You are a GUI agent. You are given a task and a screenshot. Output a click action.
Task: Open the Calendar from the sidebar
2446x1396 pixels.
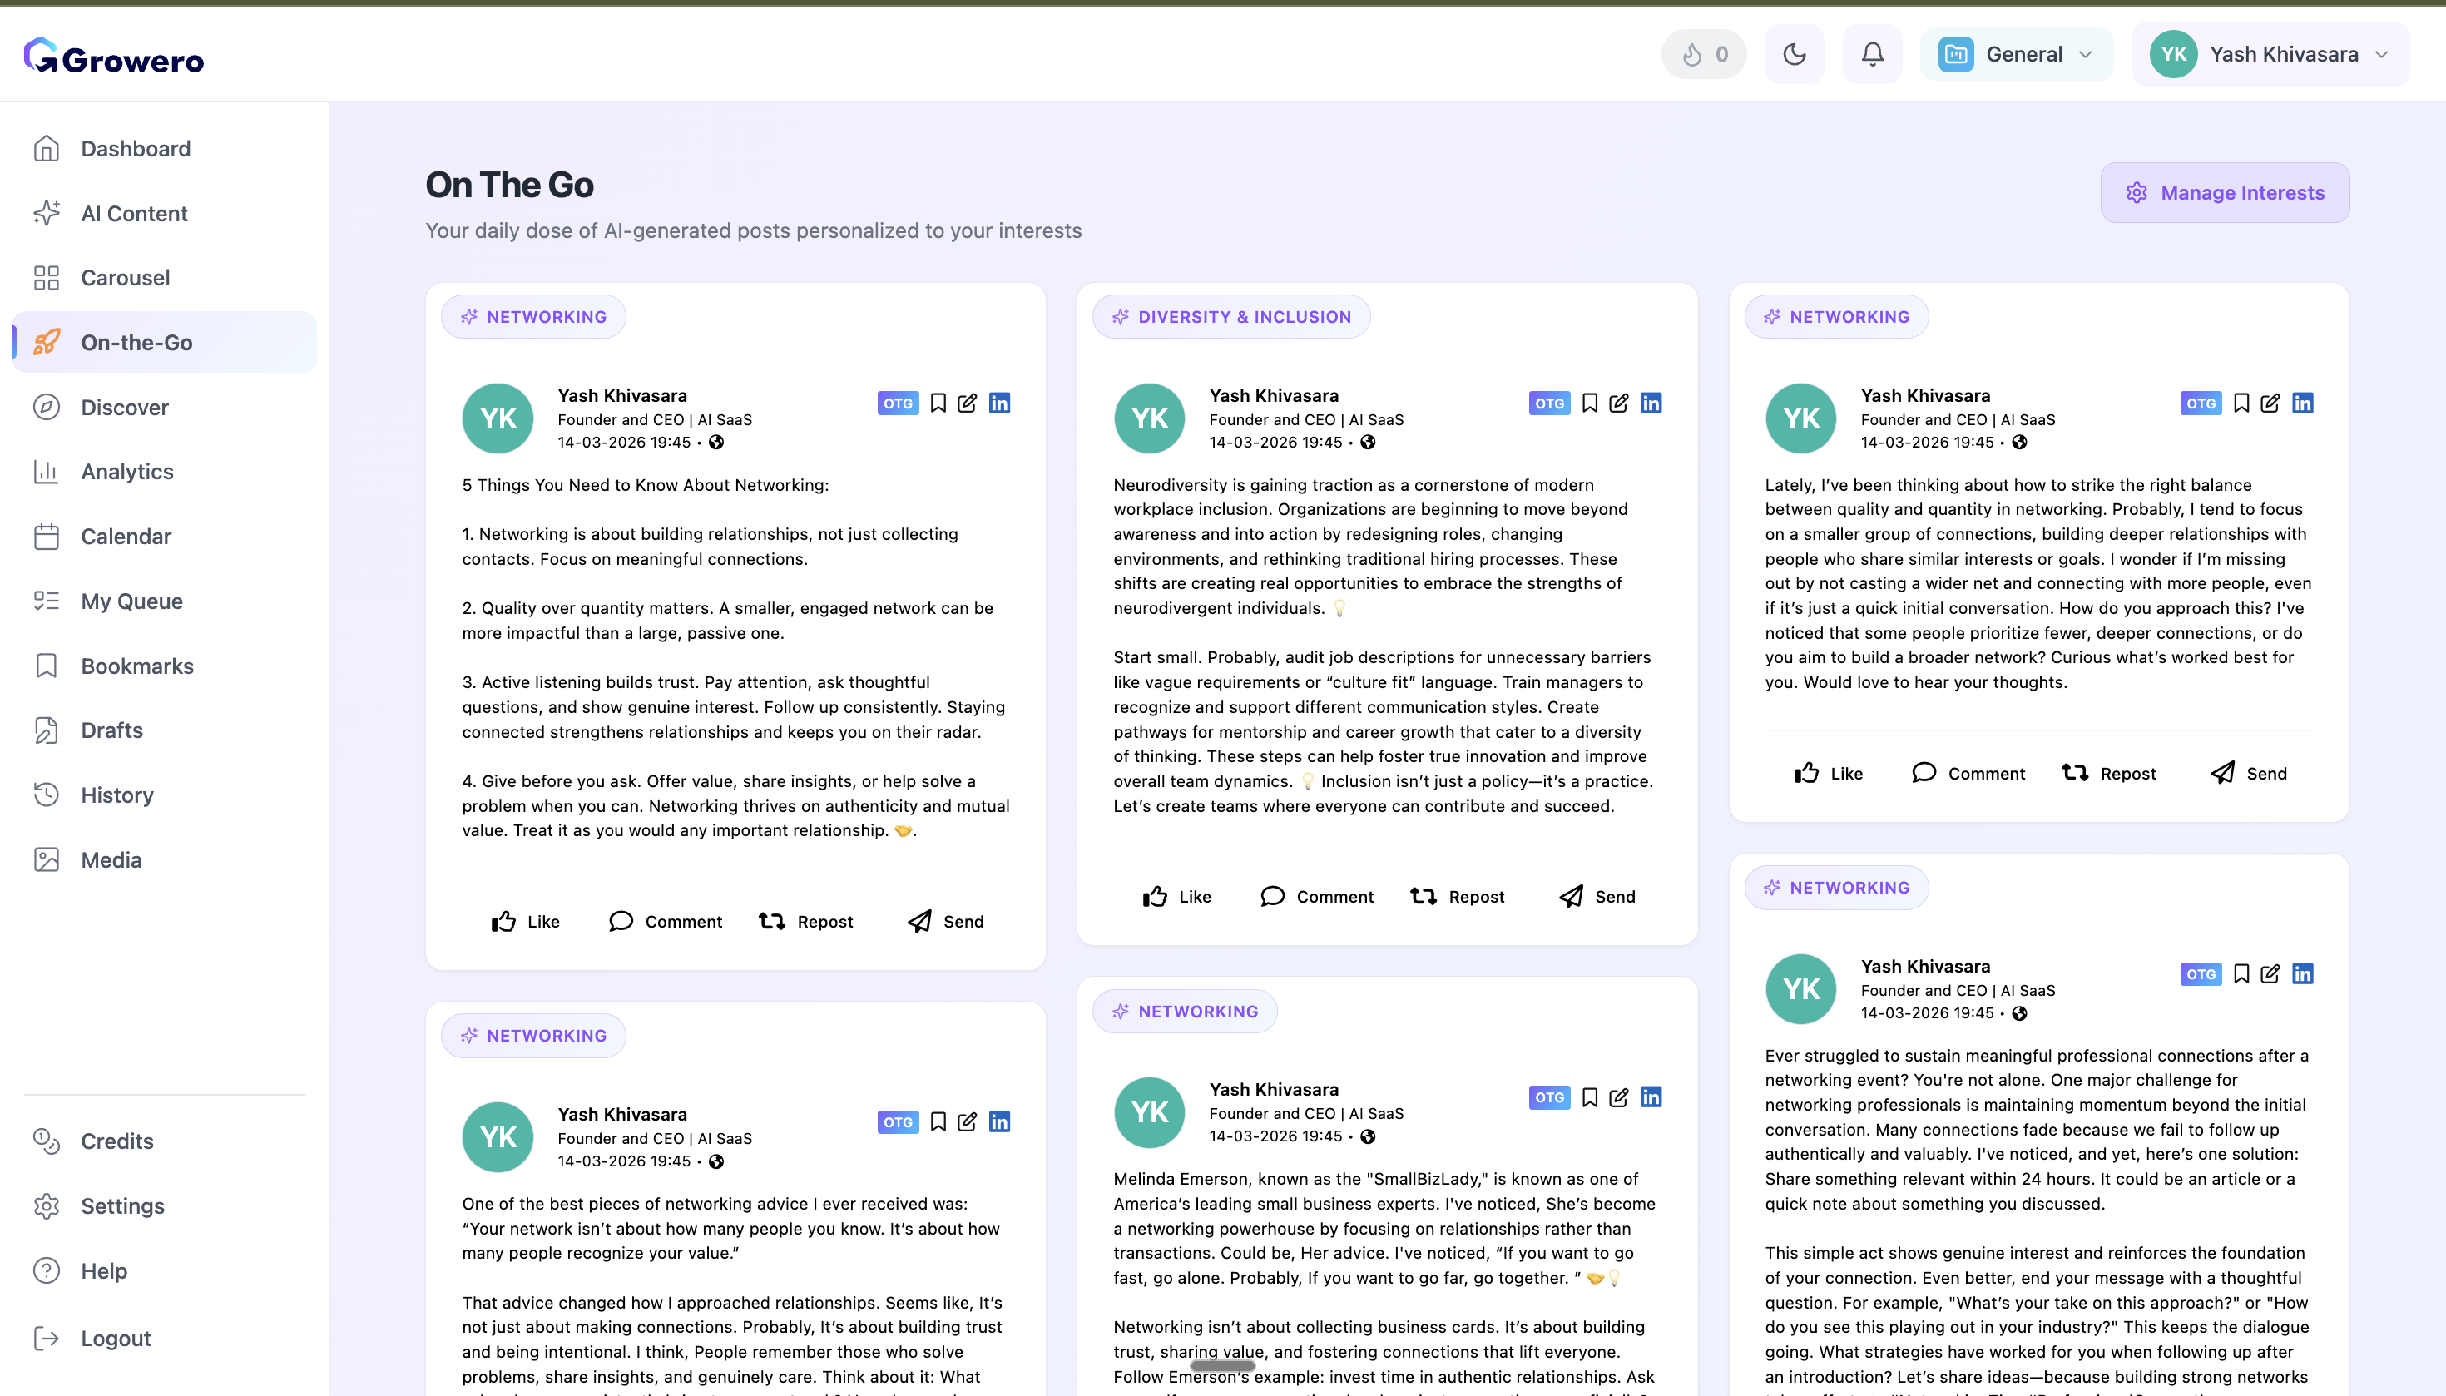tap(126, 536)
